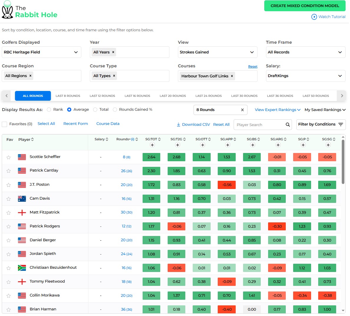350x316 pixels.
Task: Star Jordan Spieth row
Action: [9, 255]
